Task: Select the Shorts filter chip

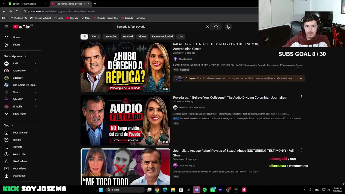Action: [95, 36]
